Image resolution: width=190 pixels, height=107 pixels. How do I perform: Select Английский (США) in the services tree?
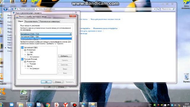(x=31, y=48)
